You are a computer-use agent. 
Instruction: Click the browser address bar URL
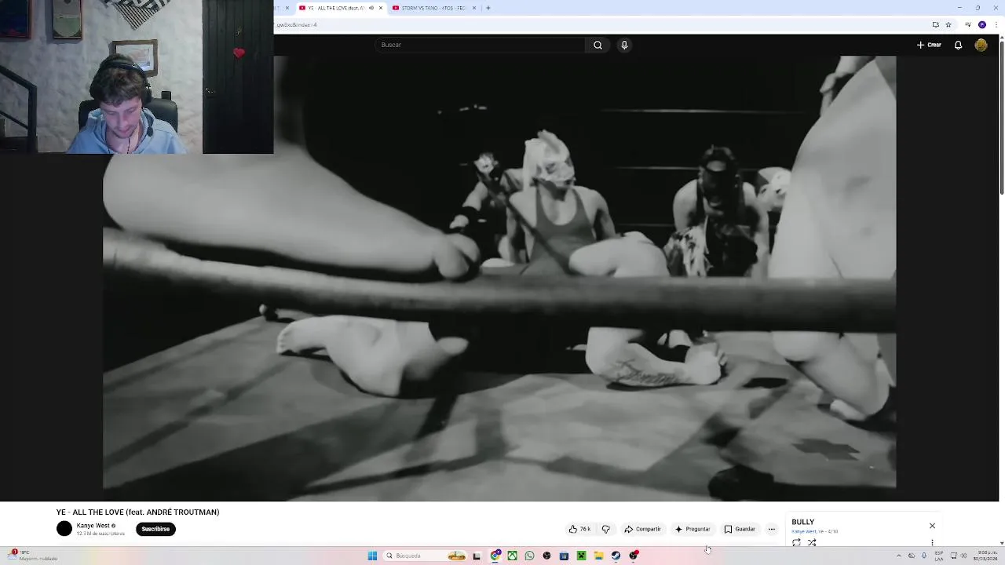[x=297, y=24]
